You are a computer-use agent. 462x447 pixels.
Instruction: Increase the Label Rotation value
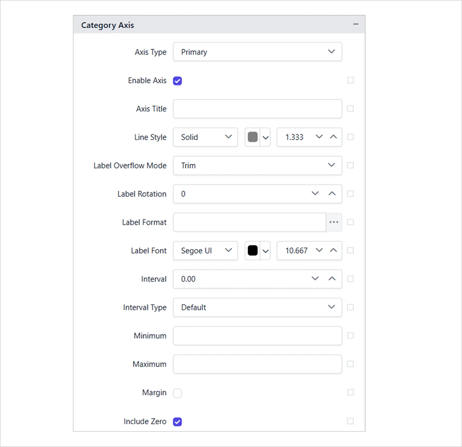click(332, 194)
